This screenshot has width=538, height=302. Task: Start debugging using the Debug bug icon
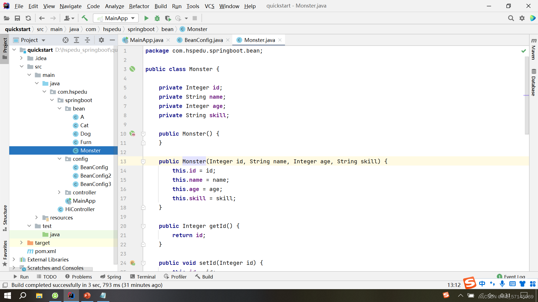click(157, 18)
